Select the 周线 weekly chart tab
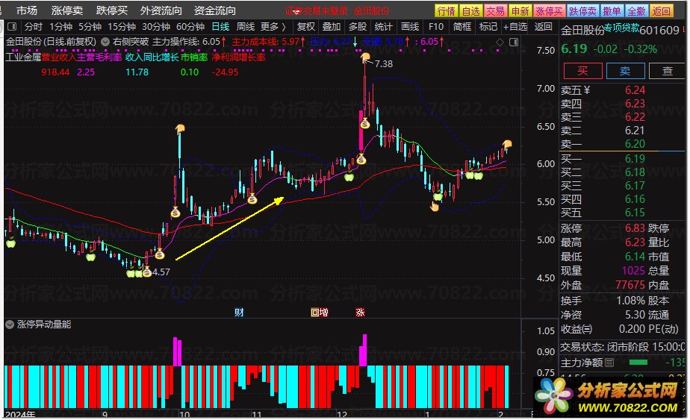 [246, 27]
